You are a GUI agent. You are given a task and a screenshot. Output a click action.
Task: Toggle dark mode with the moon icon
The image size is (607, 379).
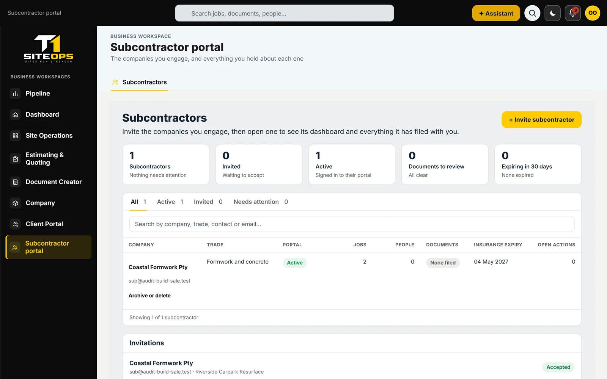coord(552,13)
